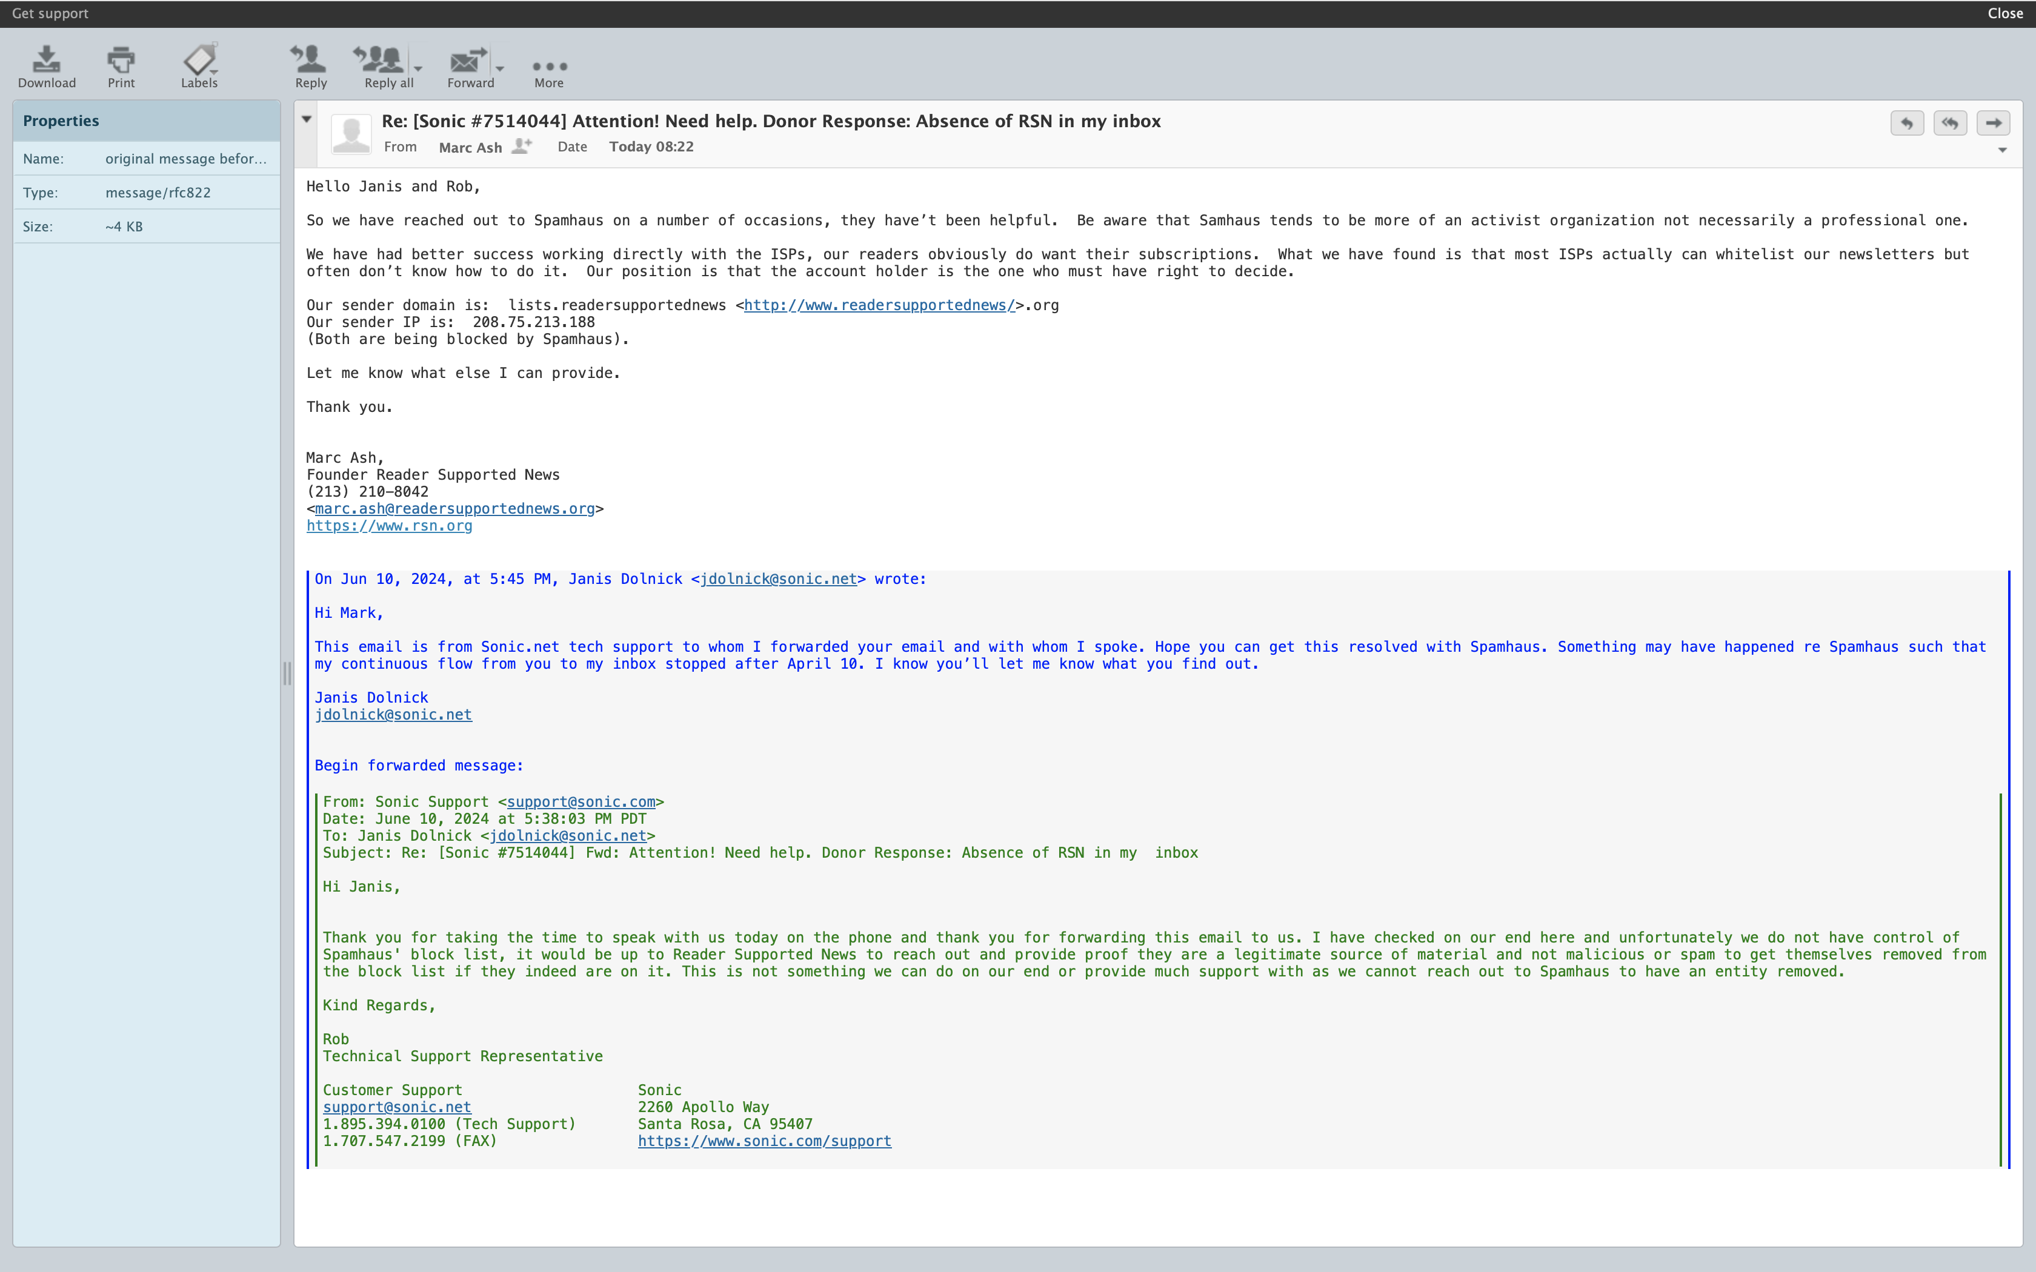The image size is (2036, 1272).
Task: Click 'Begin forwarded message:' text
Action: pos(419,766)
